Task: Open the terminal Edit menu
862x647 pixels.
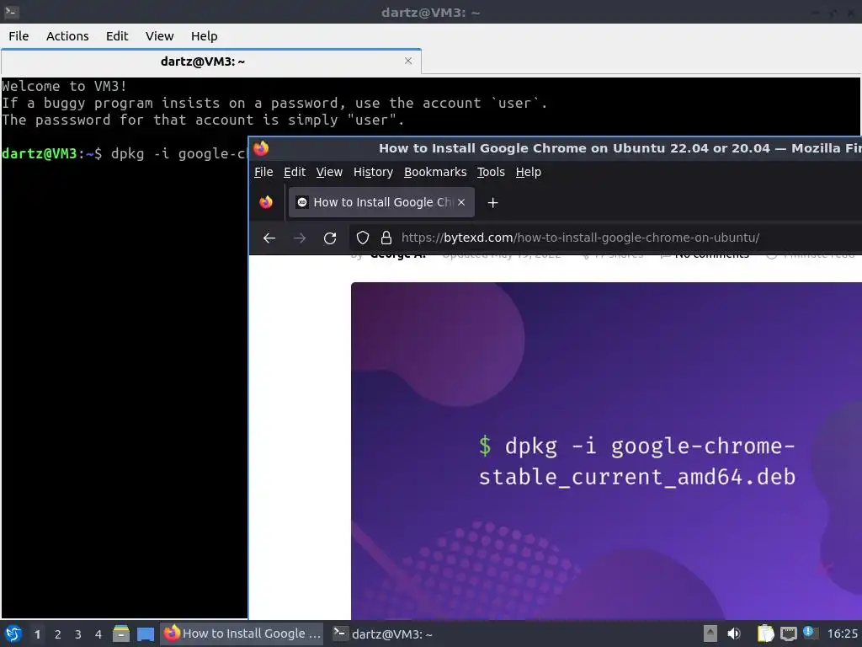Action: coord(116,36)
